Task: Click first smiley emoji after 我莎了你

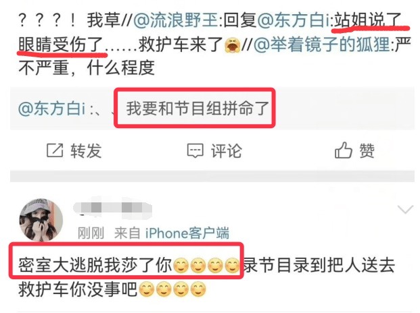Action: point(181,265)
